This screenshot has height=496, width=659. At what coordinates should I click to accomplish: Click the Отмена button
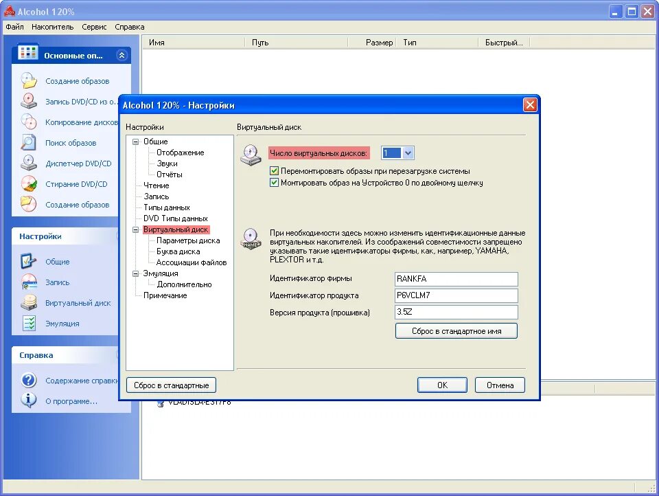point(500,385)
